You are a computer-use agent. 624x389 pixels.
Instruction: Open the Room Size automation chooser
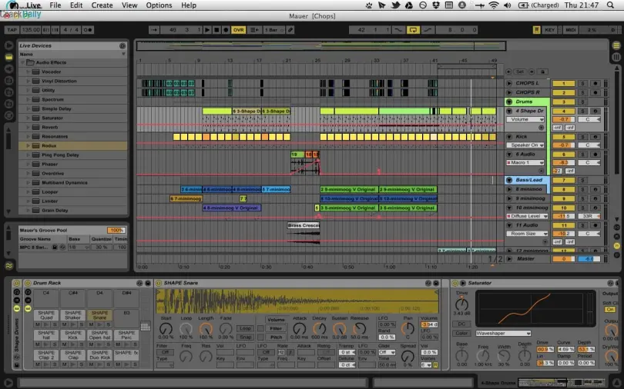pos(525,234)
